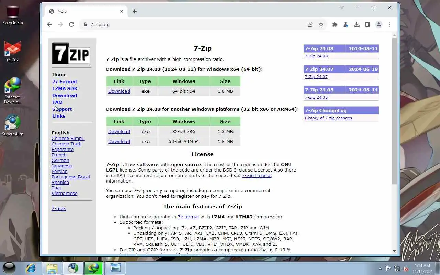Close the 7-Zip browser tab

pyautogui.click(x=122, y=11)
